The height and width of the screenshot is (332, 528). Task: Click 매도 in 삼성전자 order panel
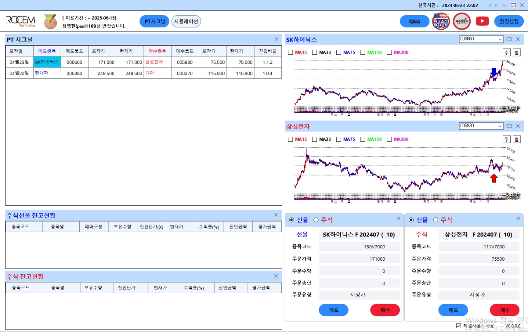tap(453, 310)
